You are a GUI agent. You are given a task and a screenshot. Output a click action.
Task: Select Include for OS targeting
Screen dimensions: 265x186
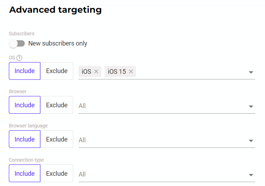pyautogui.click(x=25, y=71)
